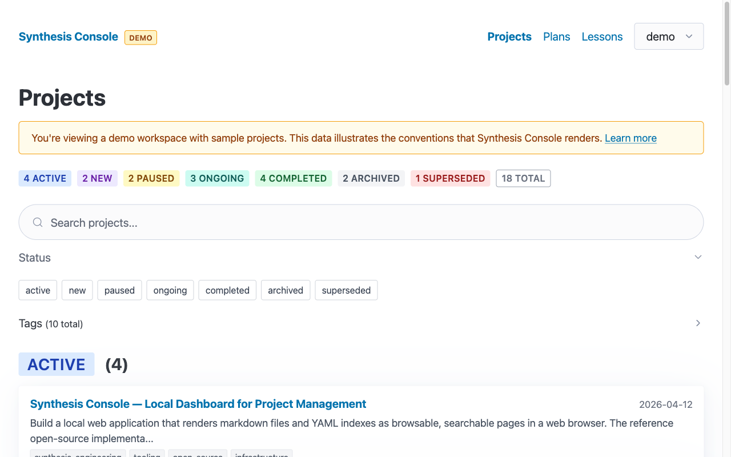
Task: Enable the active status filter
Action: pos(37,290)
